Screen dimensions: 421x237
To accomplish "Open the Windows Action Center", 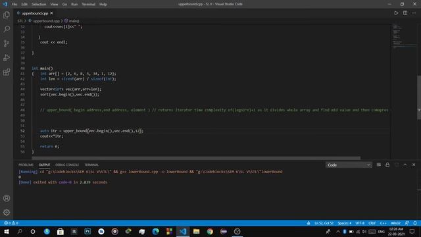I will (412, 231).
